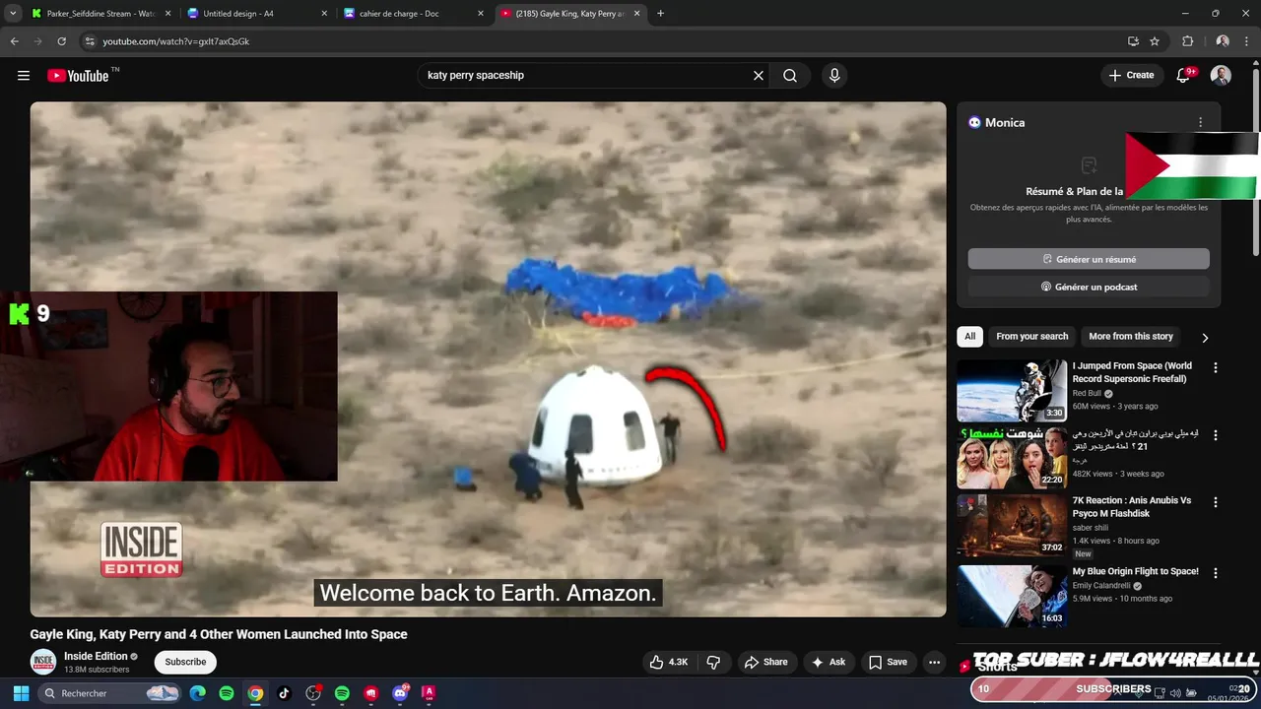The height and width of the screenshot is (709, 1261).
Task: Switch to Untitled design - A4 tab
Action: point(256,14)
